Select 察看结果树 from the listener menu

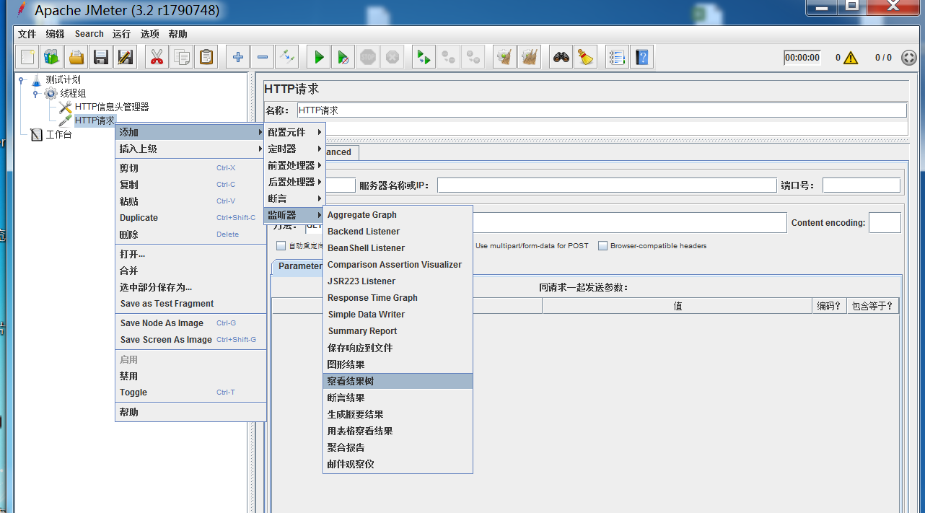pyautogui.click(x=398, y=381)
